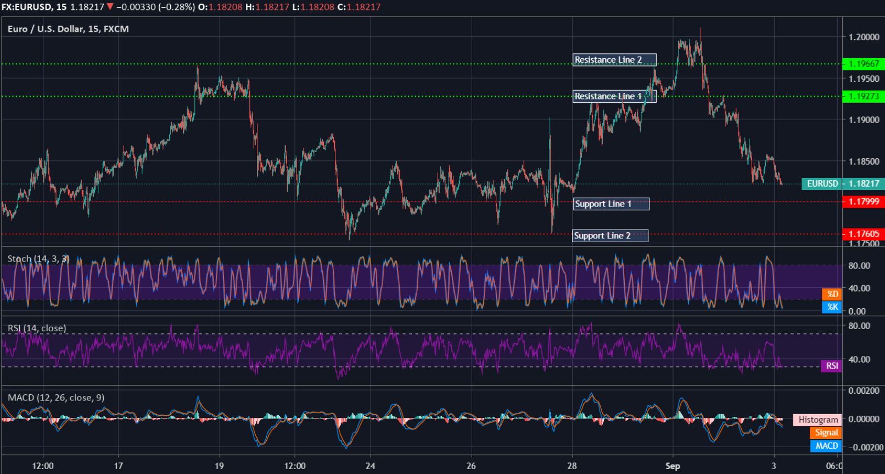The image size is (885, 474).
Task: Click the 3 date on time axis
Action: (x=774, y=466)
